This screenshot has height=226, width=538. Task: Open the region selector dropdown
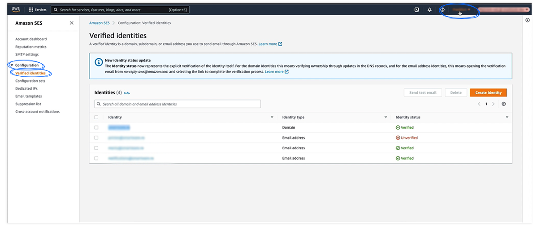pos(461,9)
